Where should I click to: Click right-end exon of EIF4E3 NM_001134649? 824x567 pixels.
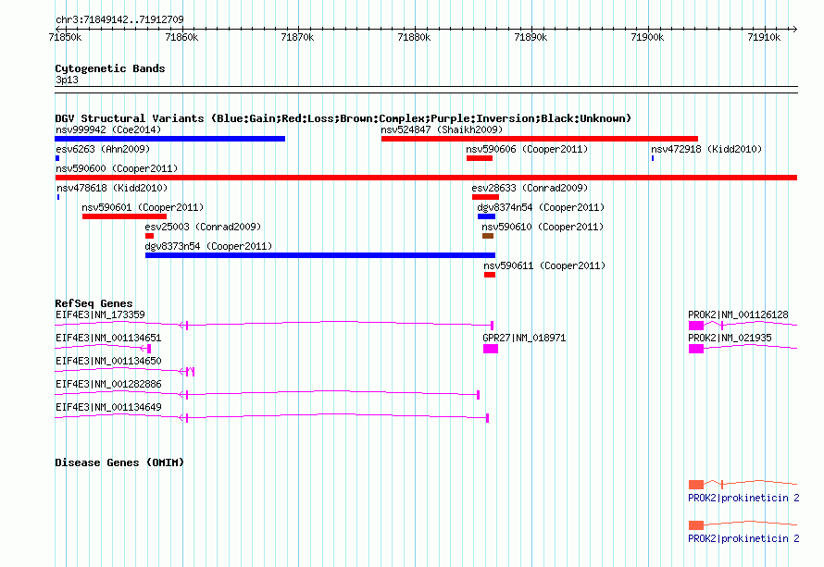[488, 418]
